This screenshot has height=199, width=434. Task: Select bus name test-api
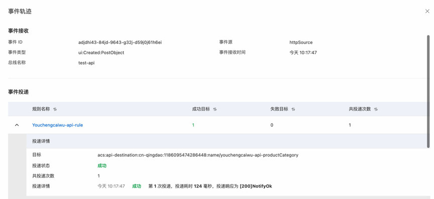(x=86, y=63)
